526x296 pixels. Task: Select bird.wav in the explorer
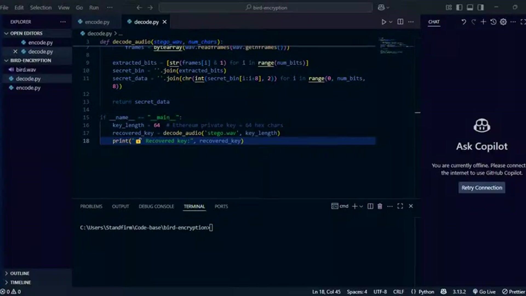pos(26,69)
